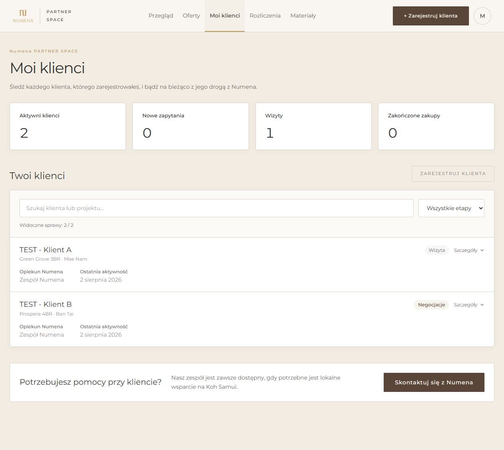The image size is (504, 450).
Task: Click the client name TEST - Klient B
Action: pos(45,304)
